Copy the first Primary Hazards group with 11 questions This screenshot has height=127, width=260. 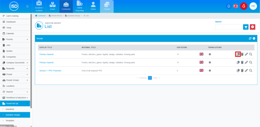(238, 54)
